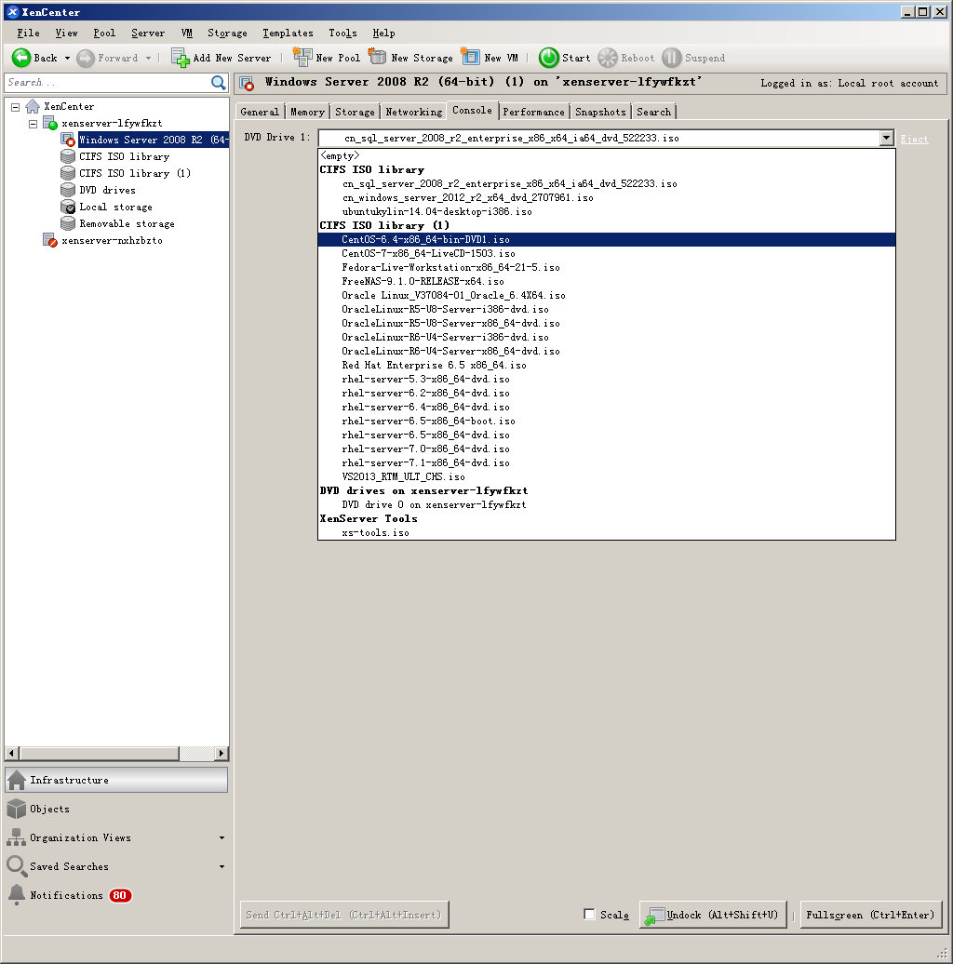Screen dimensions: 953x964
Task: Click the Suspend icon
Action: (671, 58)
